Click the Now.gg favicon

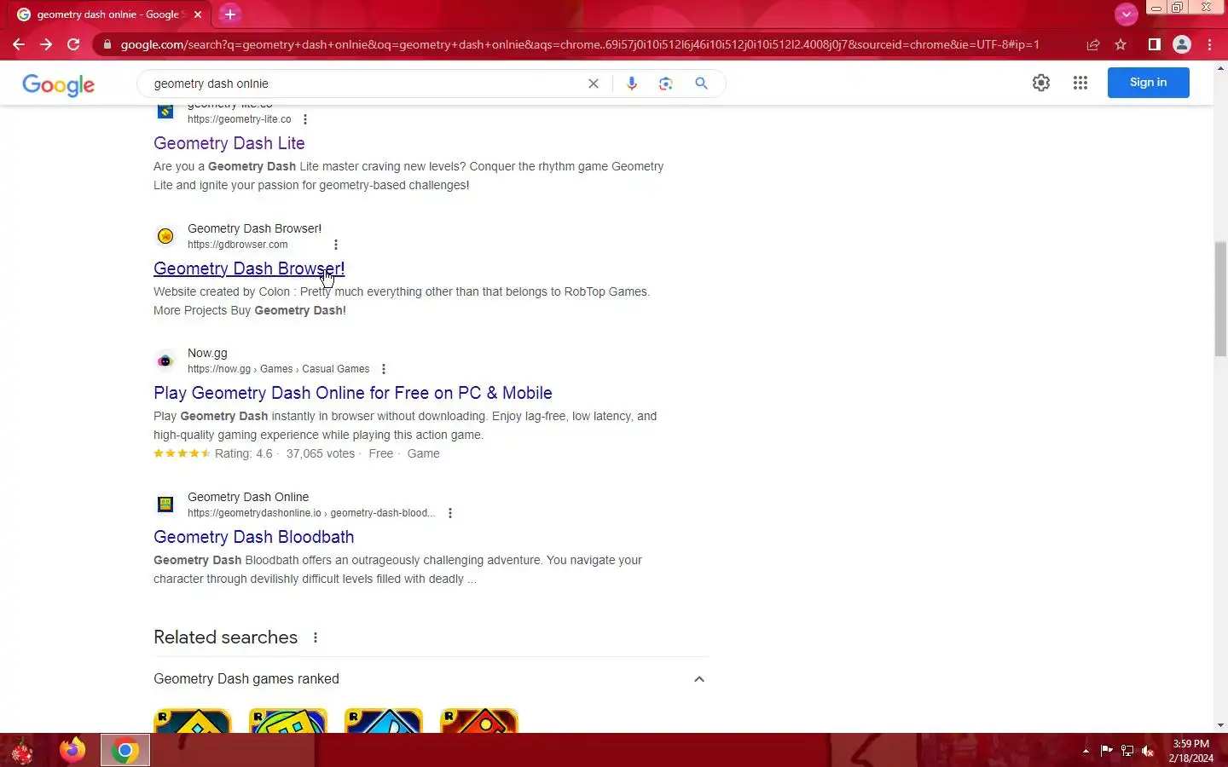tap(165, 360)
